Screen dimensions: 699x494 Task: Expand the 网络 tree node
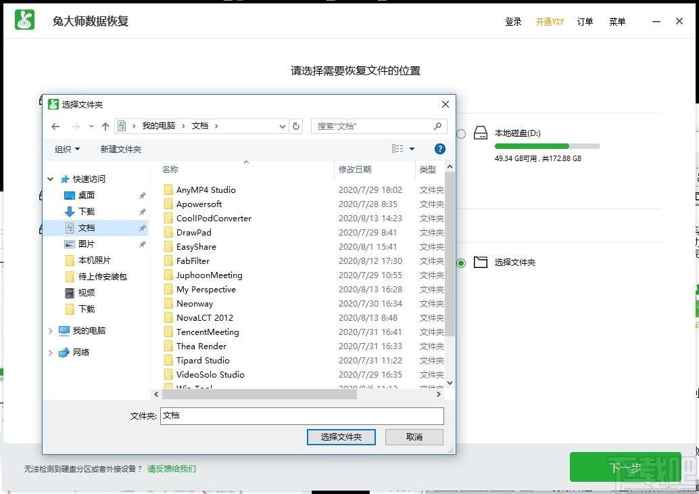tap(51, 353)
